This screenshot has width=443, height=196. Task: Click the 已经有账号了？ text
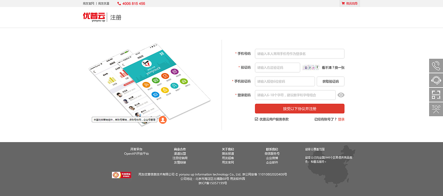click(x=325, y=119)
